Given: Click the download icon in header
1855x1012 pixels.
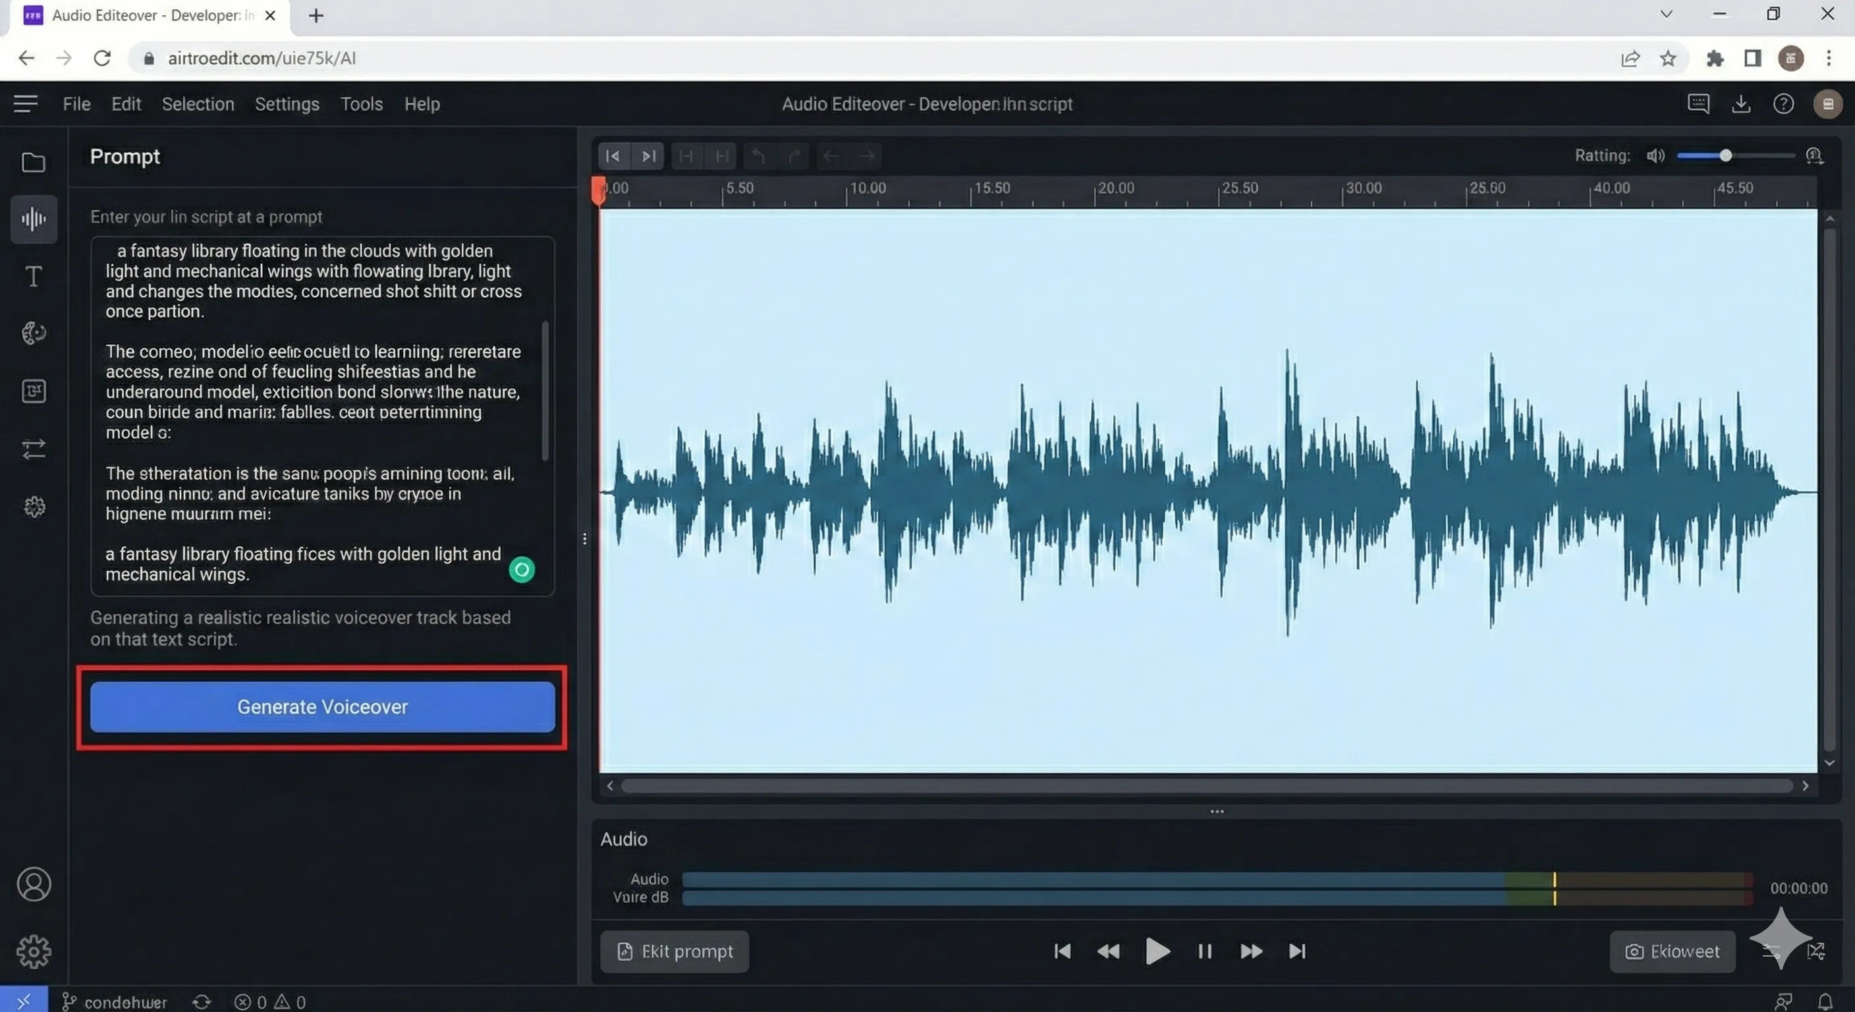Looking at the screenshot, I should 1740,103.
